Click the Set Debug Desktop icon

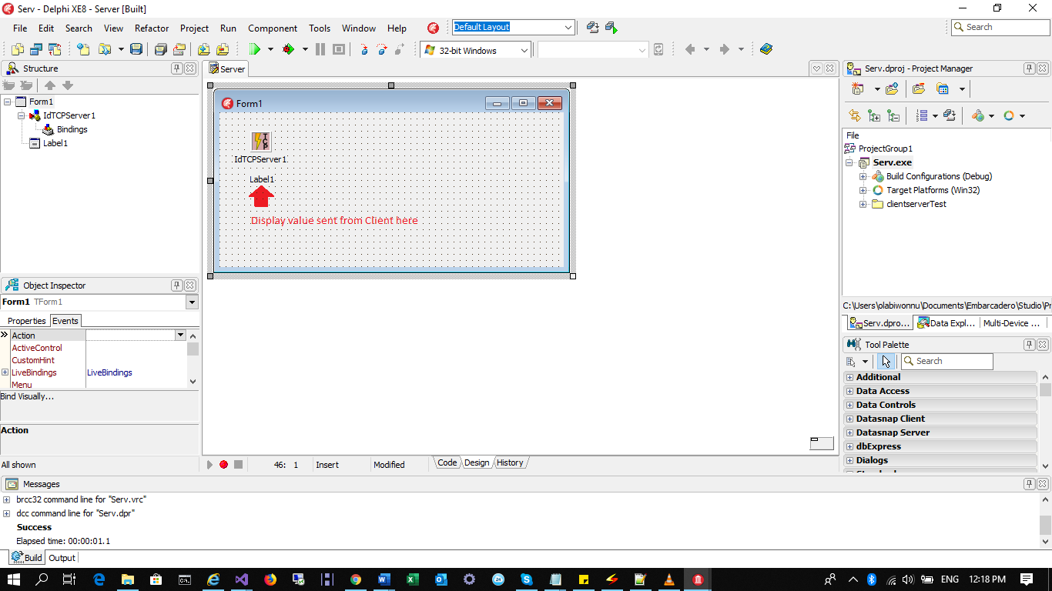(611, 27)
